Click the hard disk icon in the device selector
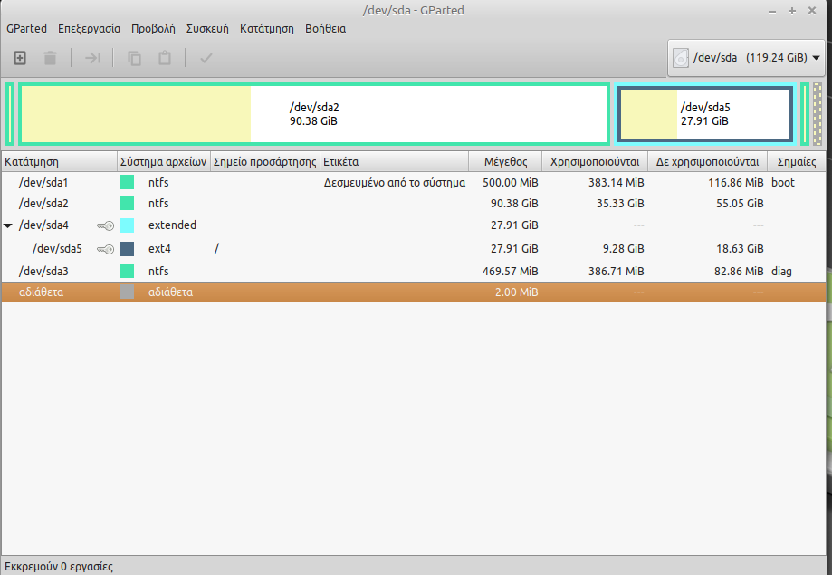Image resolution: width=832 pixels, height=575 pixels. [680, 58]
